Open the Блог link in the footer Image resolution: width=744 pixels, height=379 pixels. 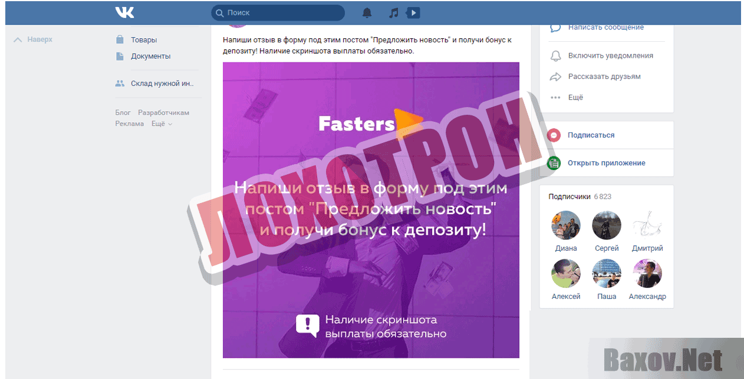click(123, 112)
